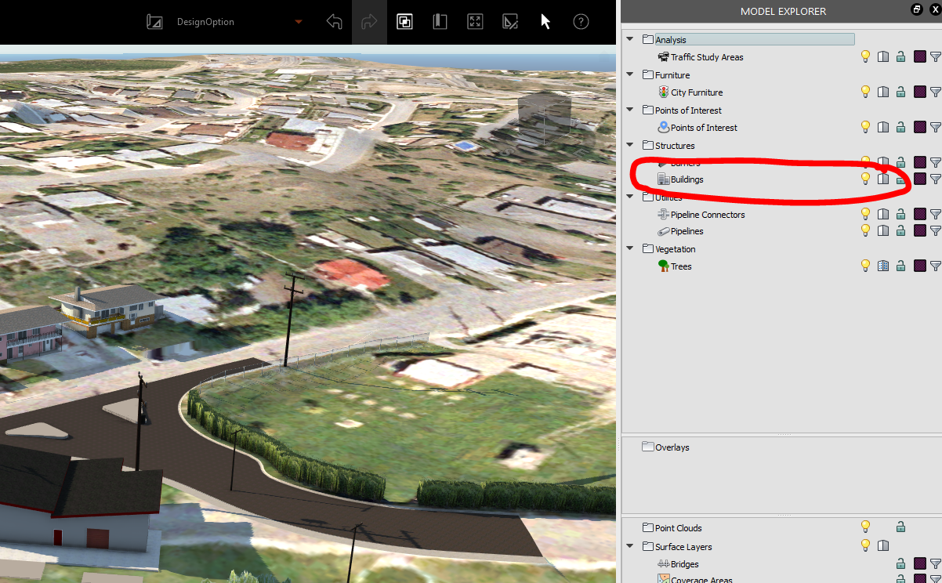The height and width of the screenshot is (583, 942).
Task: Open the filter funnel for Trees
Action: [936, 266]
